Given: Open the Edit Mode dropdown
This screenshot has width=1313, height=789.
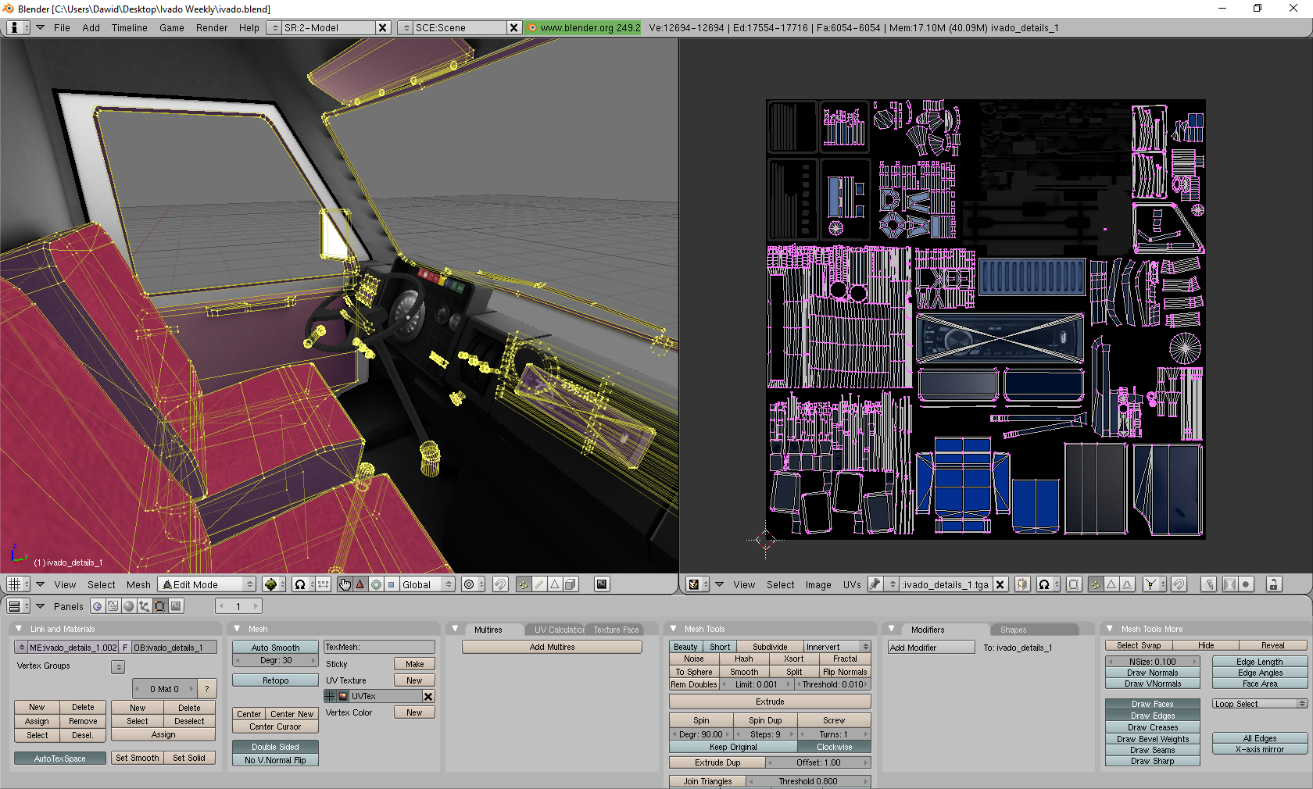Looking at the screenshot, I should (x=208, y=584).
